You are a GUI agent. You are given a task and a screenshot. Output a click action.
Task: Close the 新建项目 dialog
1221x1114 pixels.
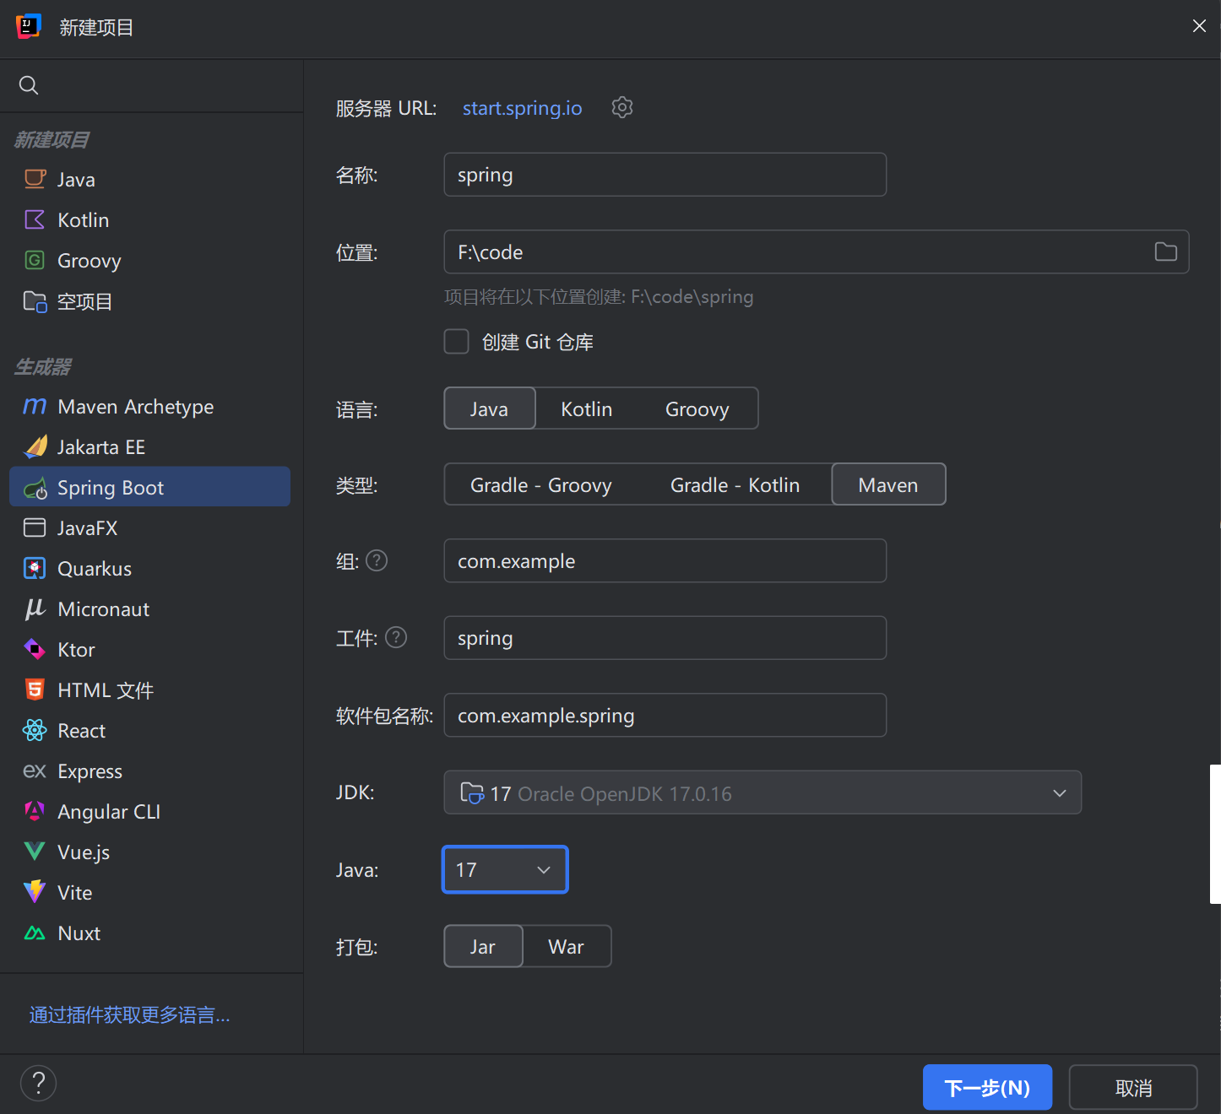(1199, 26)
